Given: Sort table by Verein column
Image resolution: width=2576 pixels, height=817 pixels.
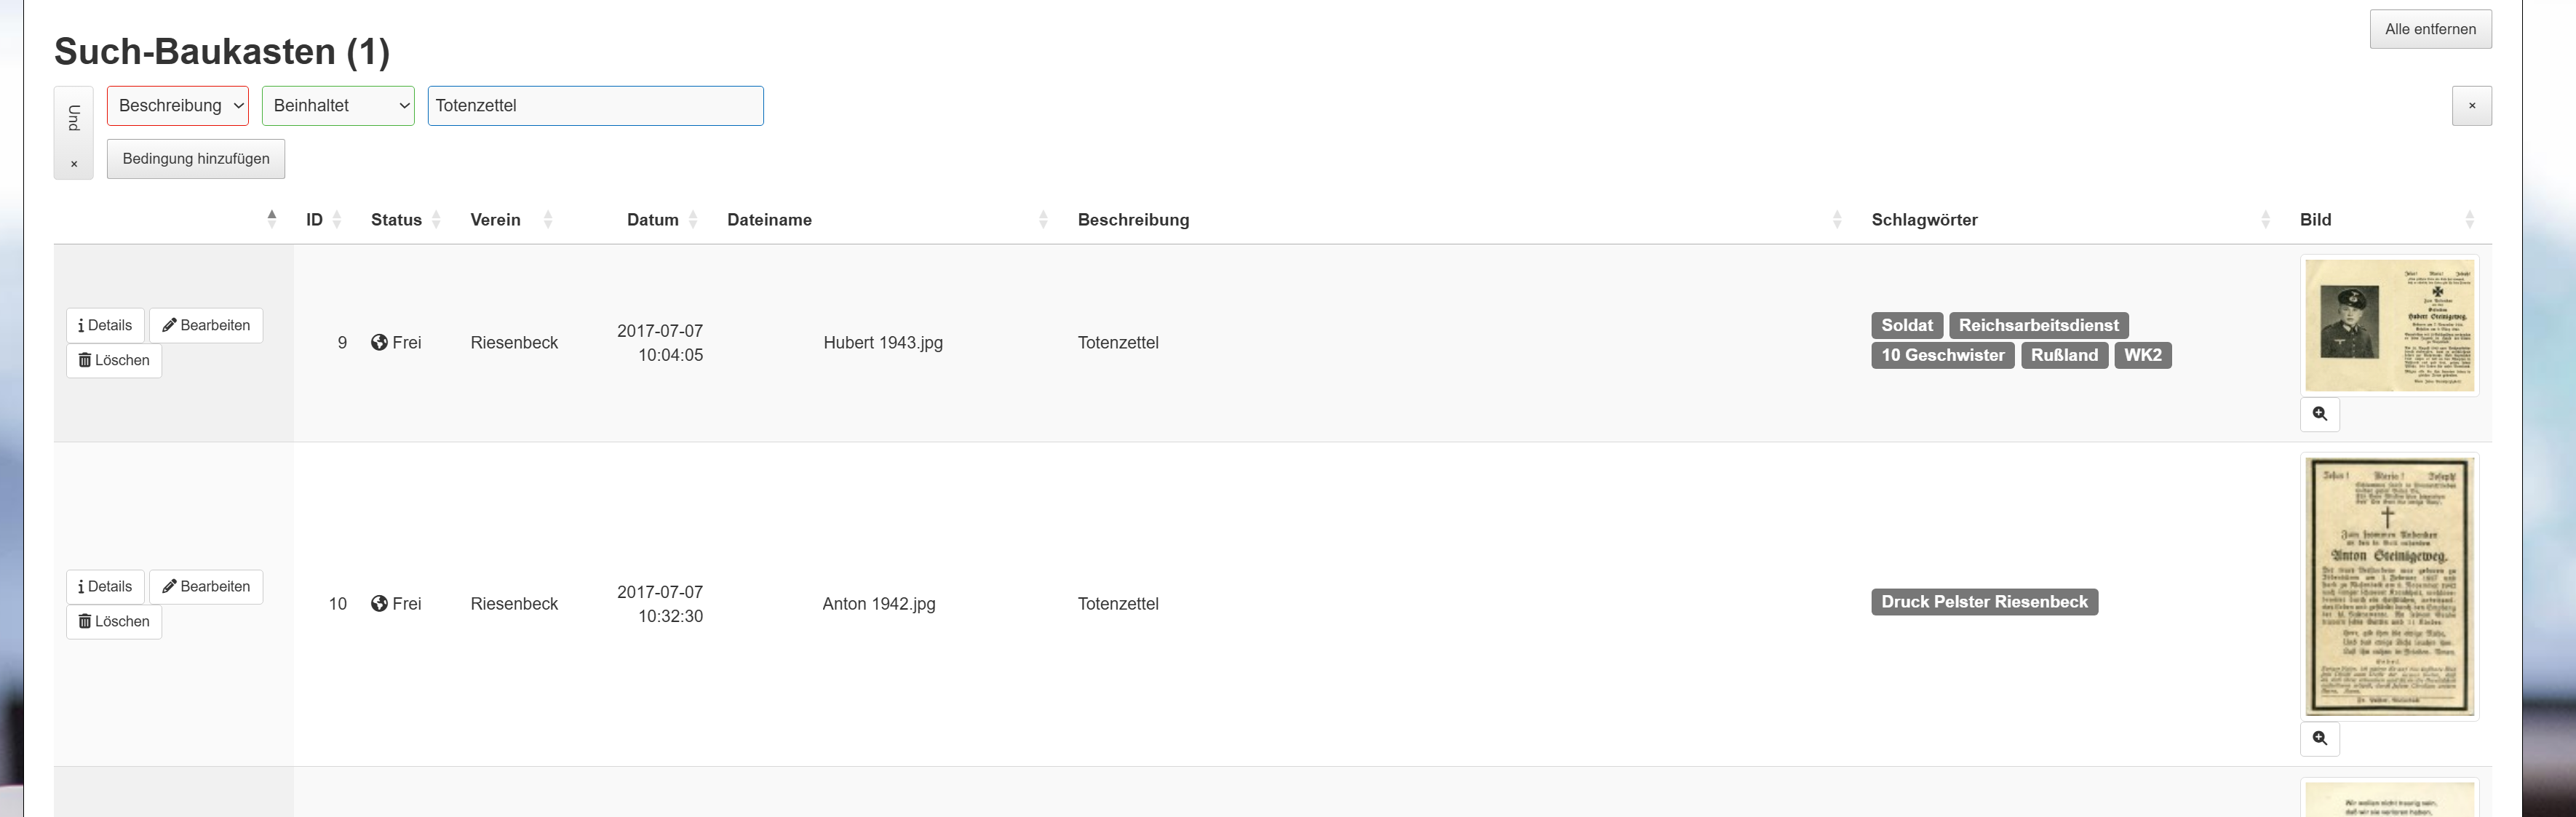Looking at the screenshot, I should [495, 220].
